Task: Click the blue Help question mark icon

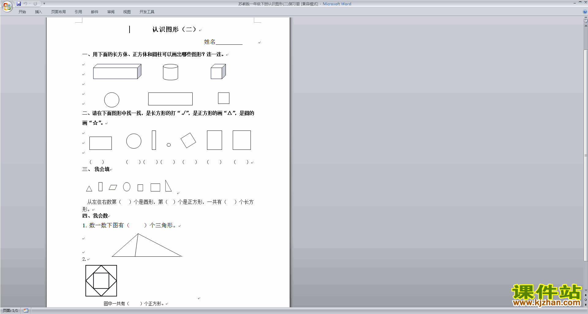Action: coord(585,12)
